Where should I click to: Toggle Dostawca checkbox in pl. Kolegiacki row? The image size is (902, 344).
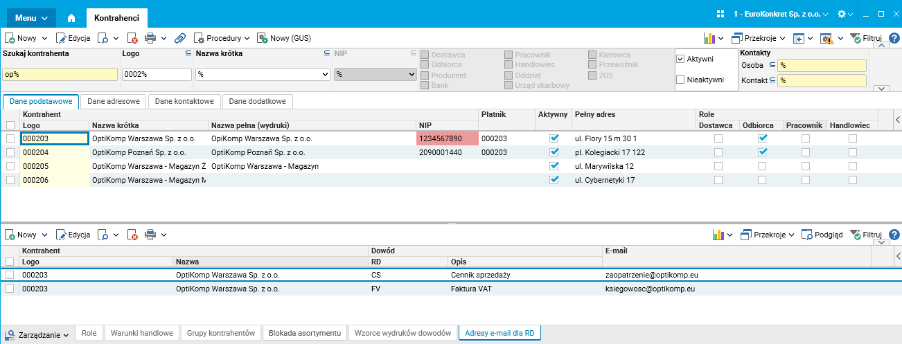click(x=718, y=152)
